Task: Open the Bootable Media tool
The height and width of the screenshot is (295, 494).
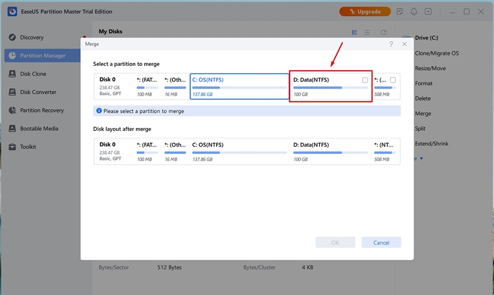Action: pyautogui.click(x=12, y=129)
